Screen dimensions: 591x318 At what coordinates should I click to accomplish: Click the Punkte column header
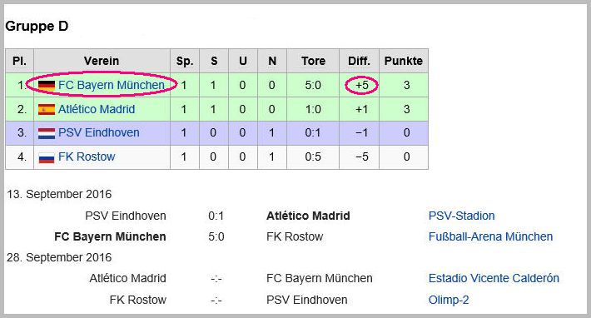coord(404,61)
